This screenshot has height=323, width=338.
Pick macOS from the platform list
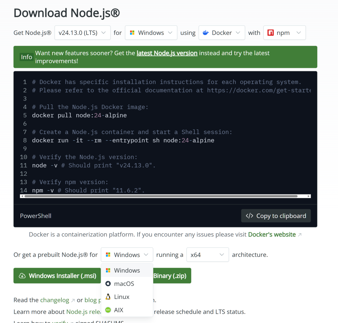pyautogui.click(x=124, y=284)
